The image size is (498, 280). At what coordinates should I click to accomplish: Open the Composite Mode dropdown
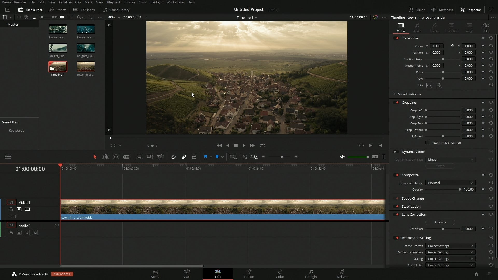tap(450, 183)
